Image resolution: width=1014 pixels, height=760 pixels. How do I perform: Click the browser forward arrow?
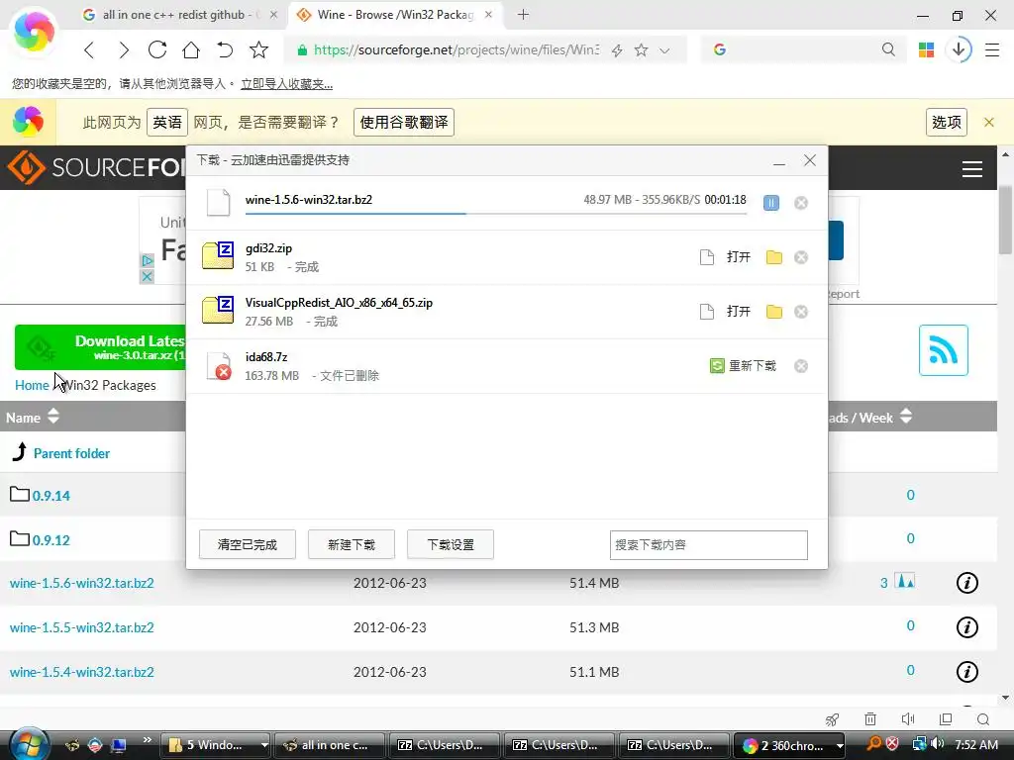[123, 49]
